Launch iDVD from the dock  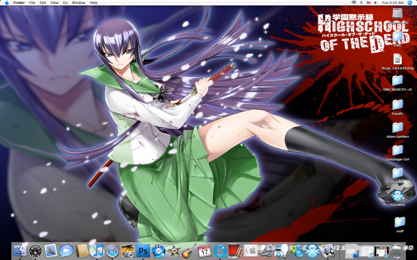[x=158, y=251]
